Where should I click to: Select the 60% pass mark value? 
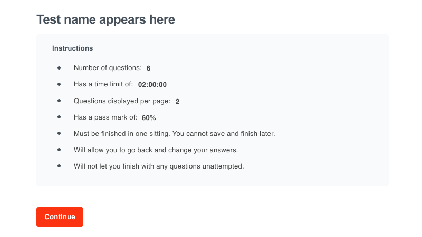click(149, 118)
